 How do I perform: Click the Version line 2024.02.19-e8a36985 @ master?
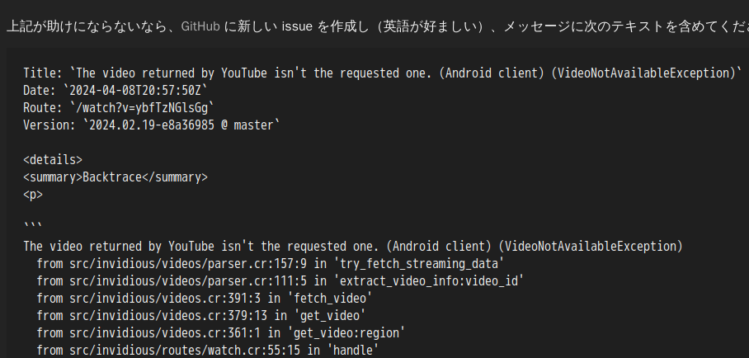pos(152,125)
